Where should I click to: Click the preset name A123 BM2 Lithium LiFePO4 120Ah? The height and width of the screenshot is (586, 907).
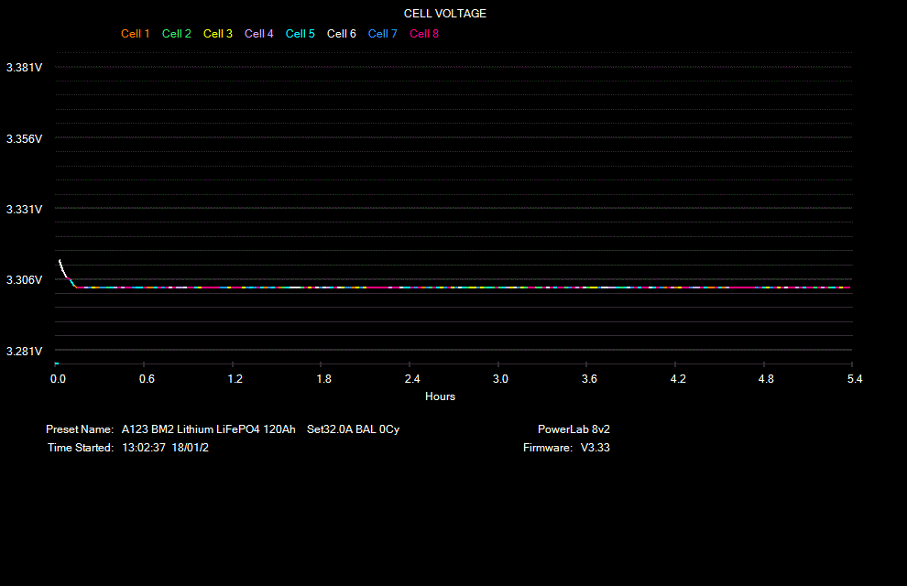click(x=209, y=429)
